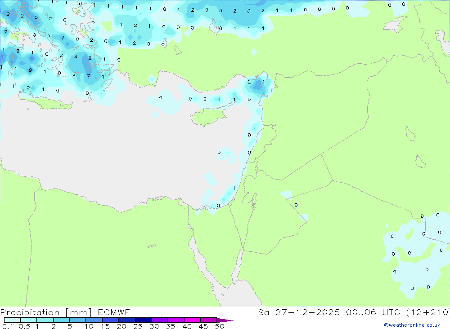Click the 15–20 mm legend color swatch
Image resolution: width=450 pixels, height=329 pixels.
[111, 320]
